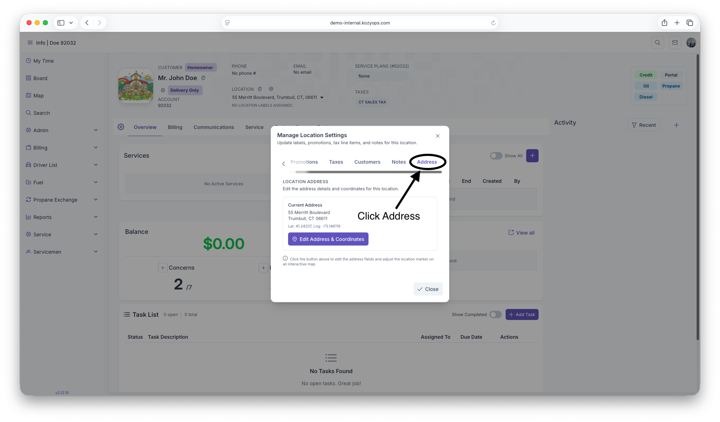720x422 pixels.
Task: Open the mail envelope icon in header
Action: (x=675, y=43)
